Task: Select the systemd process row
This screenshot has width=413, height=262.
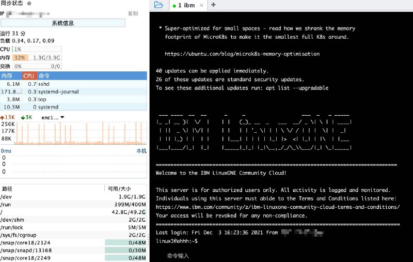Action: (73, 107)
